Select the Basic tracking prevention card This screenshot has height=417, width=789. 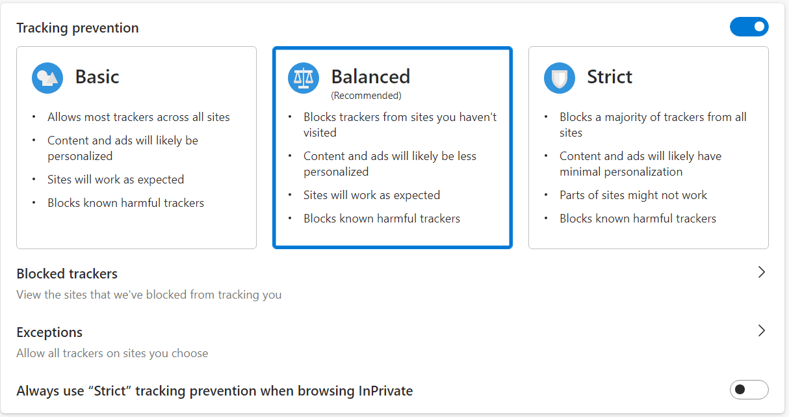[x=136, y=146]
